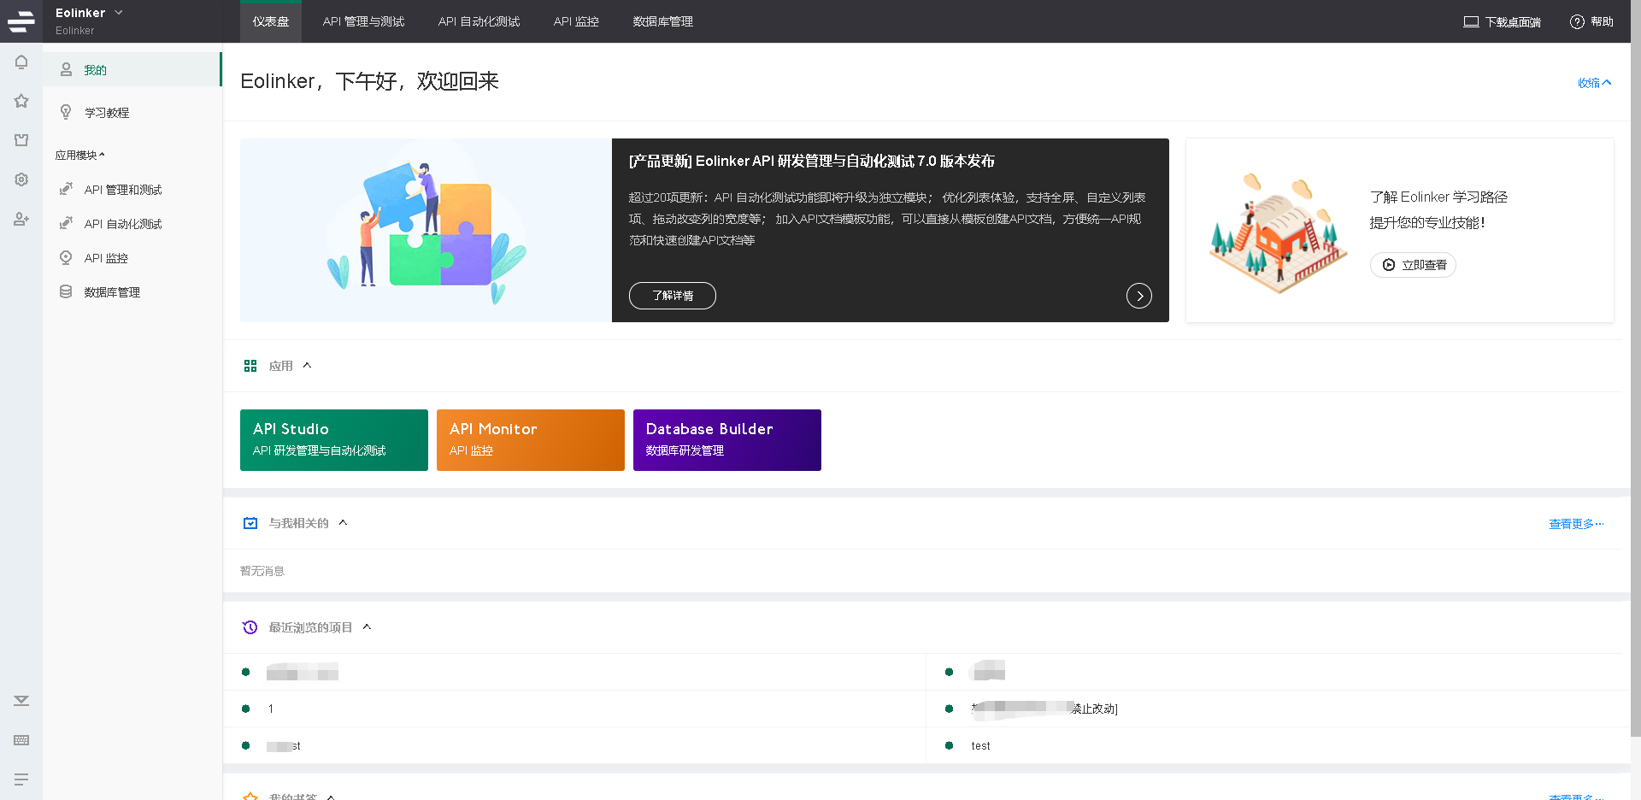Collapse the 应用 section chevron
The image size is (1641, 800).
tap(307, 366)
